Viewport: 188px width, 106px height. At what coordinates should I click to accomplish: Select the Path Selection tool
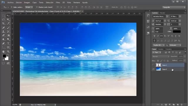pyautogui.click(x=3, y=47)
